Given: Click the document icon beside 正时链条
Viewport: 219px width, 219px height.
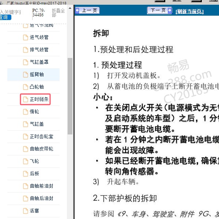Looking at the screenshot, I should point(26,99).
